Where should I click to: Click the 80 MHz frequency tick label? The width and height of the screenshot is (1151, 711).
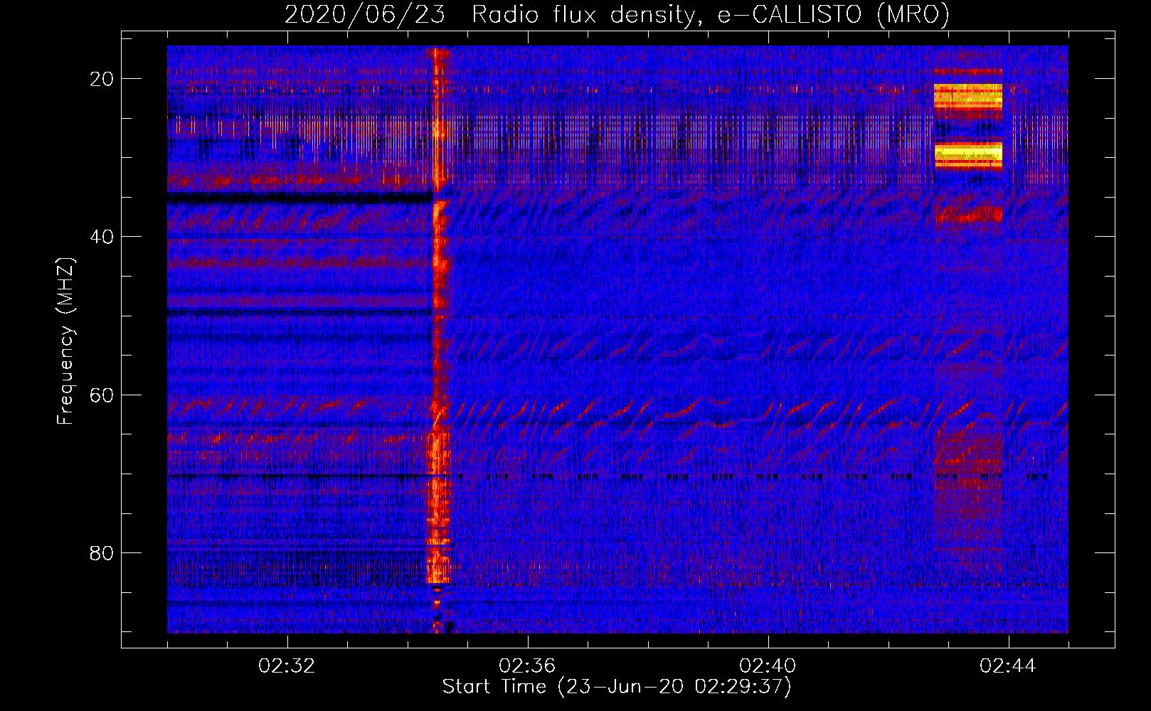point(102,552)
